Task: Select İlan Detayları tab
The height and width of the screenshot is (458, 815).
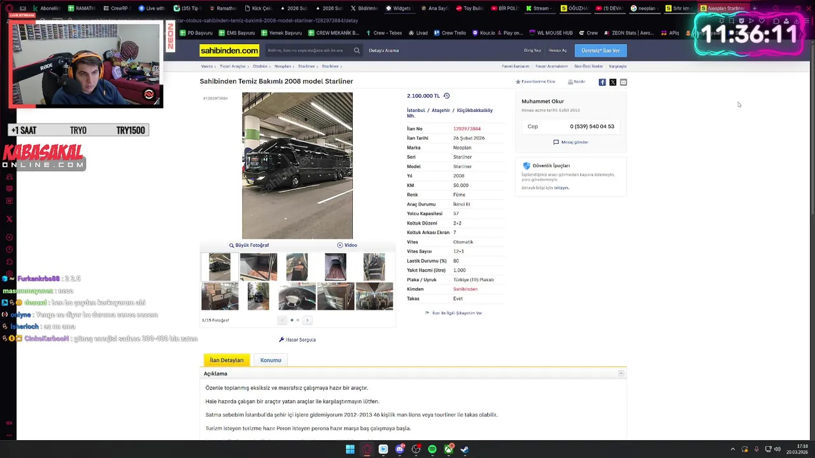Action: (x=227, y=360)
